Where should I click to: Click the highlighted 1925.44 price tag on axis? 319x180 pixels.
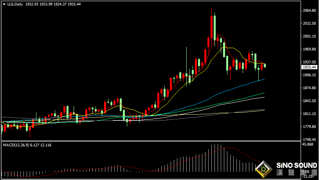[309, 67]
